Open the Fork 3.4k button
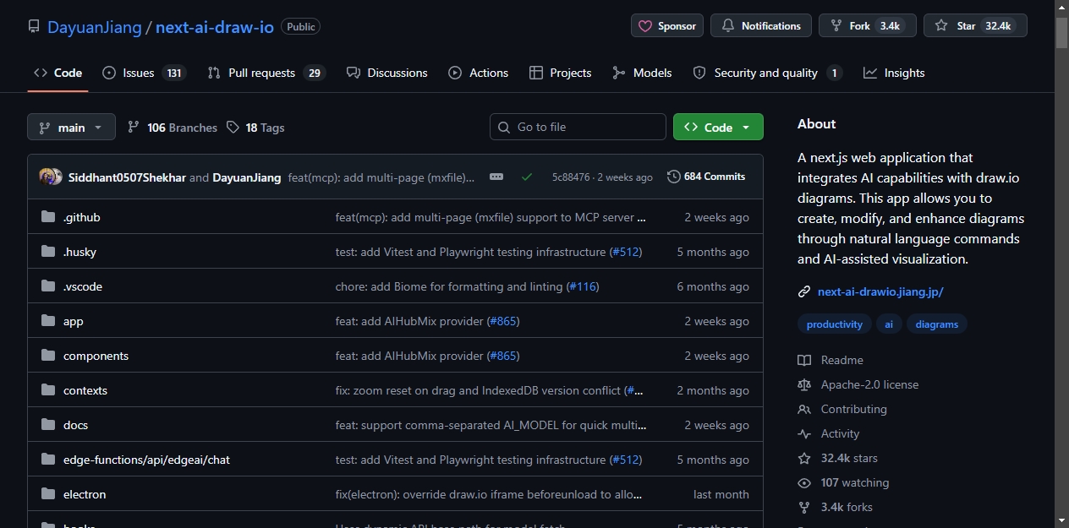 tap(867, 26)
